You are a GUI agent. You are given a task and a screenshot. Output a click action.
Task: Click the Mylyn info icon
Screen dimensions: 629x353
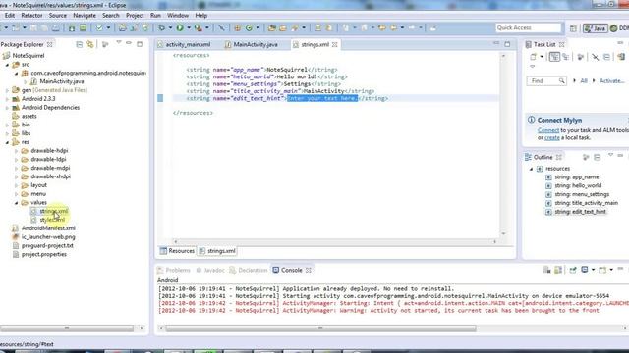pyautogui.click(x=531, y=120)
